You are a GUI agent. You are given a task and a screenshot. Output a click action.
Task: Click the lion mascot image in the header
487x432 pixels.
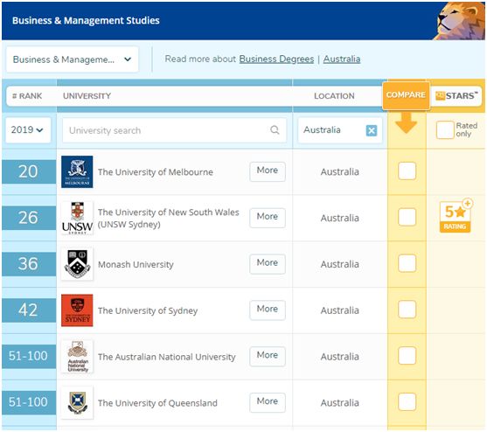coord(460,21)
